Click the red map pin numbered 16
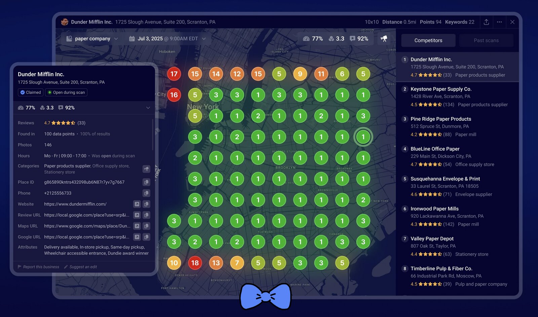This screenshot has width=538, height=317. click(174, 95)
